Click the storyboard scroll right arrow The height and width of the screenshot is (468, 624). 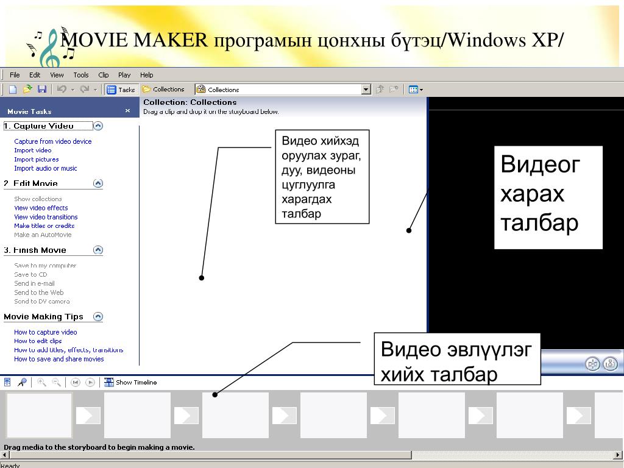click(x=619, y=455)
